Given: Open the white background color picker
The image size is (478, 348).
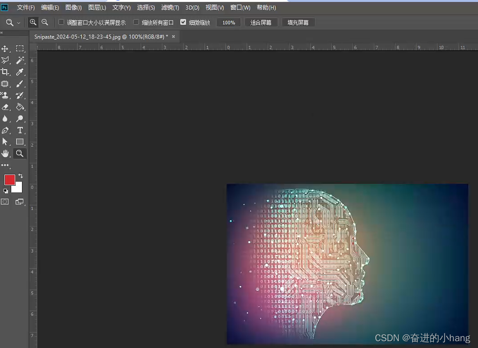Looking at the screenshot, I should pyautogui.click(x=18, y=189).
